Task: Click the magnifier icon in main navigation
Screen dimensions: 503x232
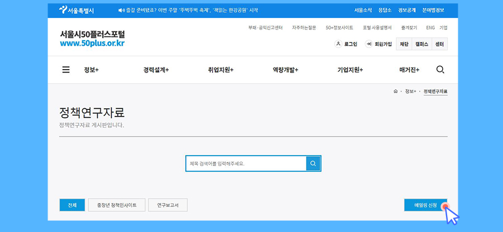Action: (440, 70)
